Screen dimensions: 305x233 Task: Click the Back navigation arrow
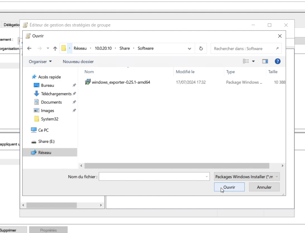pos(29,48)
